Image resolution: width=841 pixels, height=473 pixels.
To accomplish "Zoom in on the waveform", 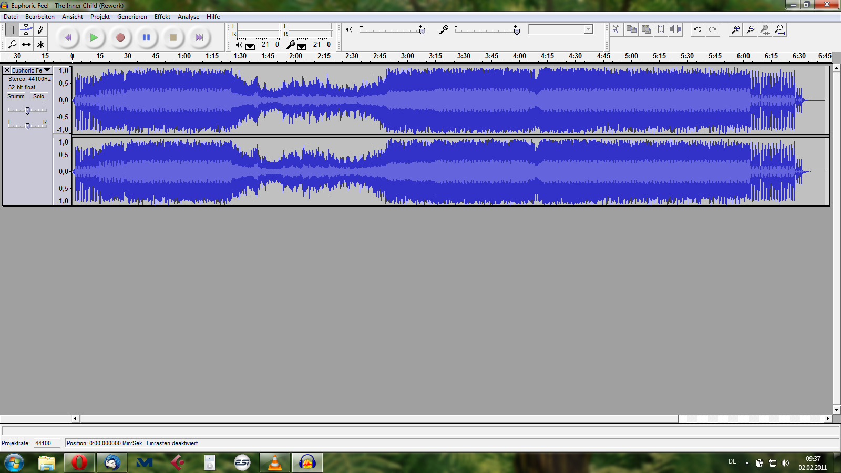I will coord(736,29).
